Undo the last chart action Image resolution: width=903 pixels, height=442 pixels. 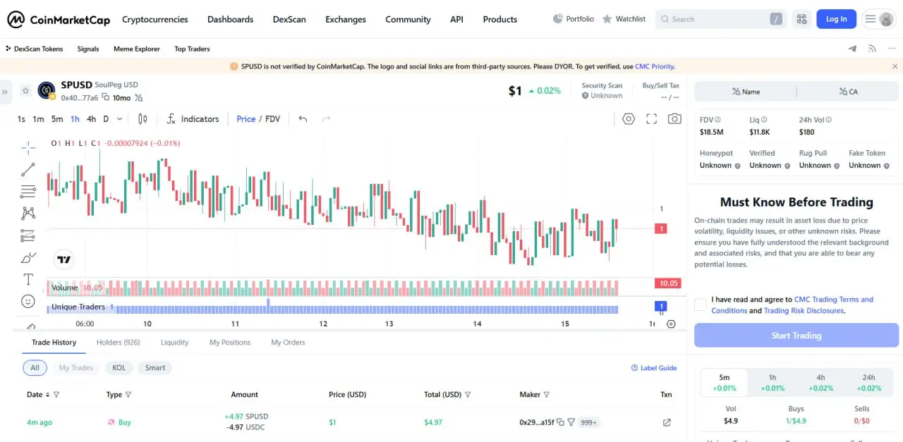click(x=303, y=119)
